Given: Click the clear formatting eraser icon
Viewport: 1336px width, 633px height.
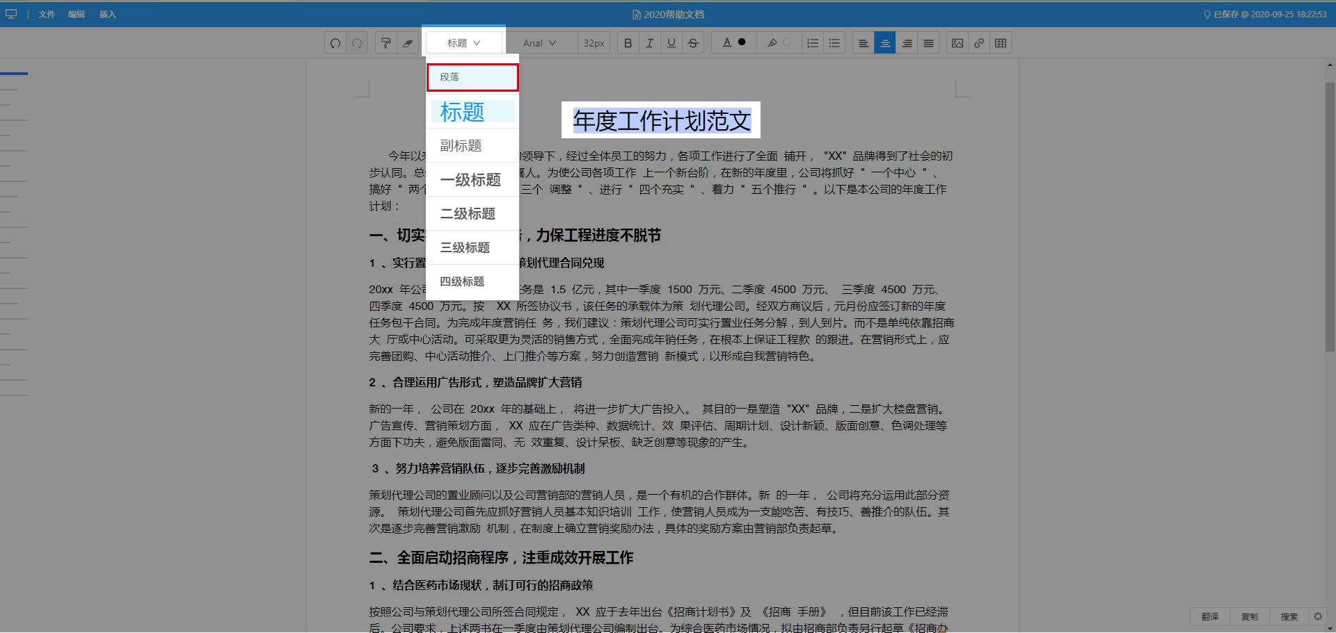Looking at the screenshot, I should (408, 43).
